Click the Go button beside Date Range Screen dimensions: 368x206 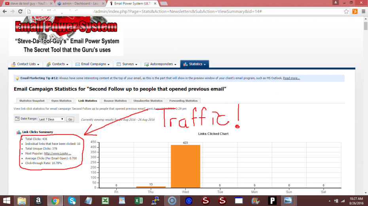coord(70,119)
